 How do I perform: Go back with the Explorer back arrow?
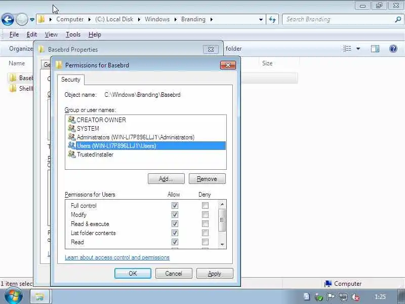pyautogui.click(x=8, y=19)
